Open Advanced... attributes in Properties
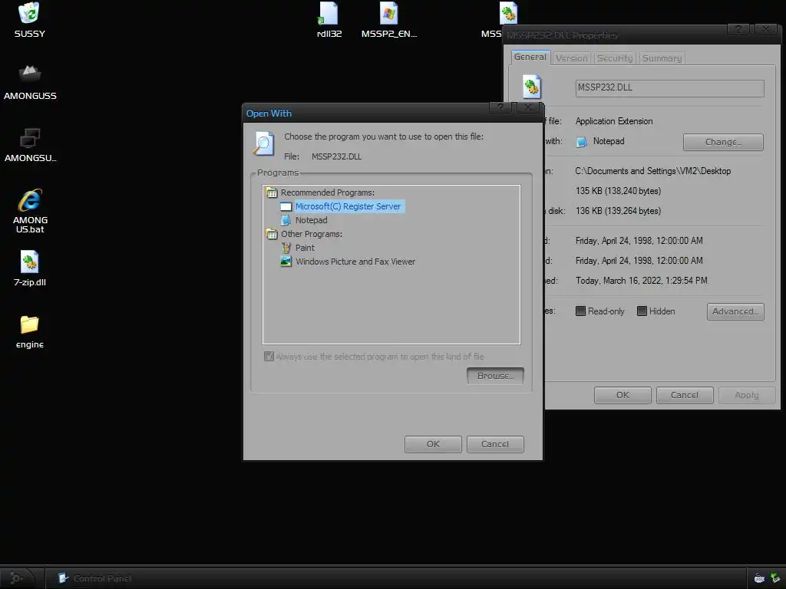 click(735, 311)
